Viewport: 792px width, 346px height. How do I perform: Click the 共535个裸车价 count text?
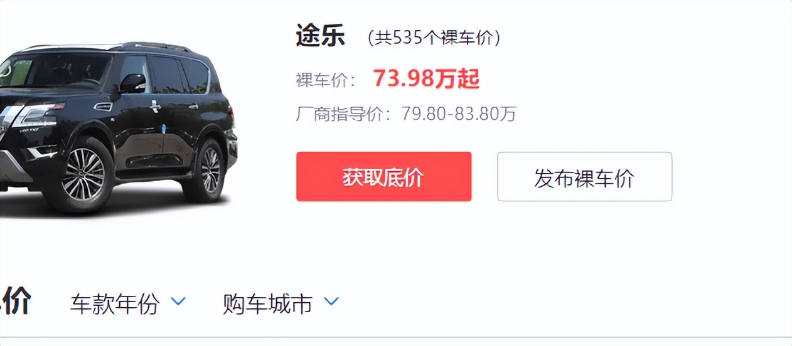point(434,38)
